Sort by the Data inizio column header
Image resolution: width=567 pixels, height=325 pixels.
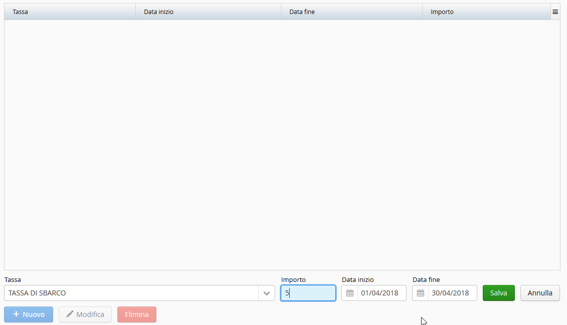click(x=158, y=12)
